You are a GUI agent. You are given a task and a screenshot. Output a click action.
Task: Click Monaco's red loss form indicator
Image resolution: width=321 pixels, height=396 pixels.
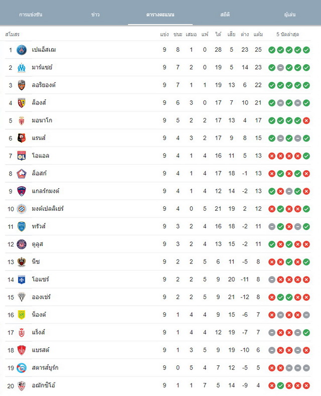306,120
